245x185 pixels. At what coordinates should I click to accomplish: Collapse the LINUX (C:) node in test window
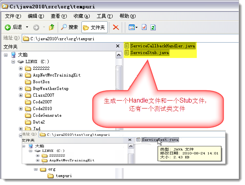[x=31, y=151]
